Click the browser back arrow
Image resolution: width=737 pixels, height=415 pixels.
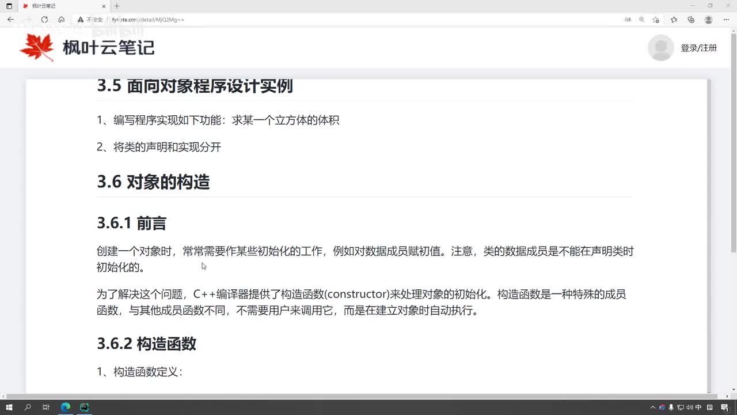10,20
